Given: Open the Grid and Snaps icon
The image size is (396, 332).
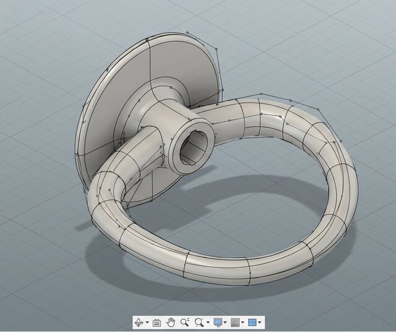Looking at the screenshot, I should click(x=235, y=322).
